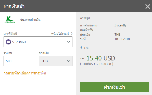
Task: Click the Instantly processing value
Action: coord(120,25)
